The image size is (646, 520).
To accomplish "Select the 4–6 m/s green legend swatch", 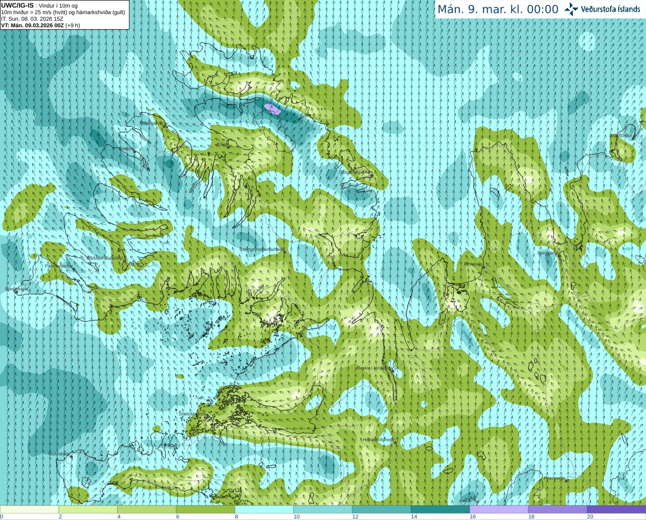I will 147,509.
